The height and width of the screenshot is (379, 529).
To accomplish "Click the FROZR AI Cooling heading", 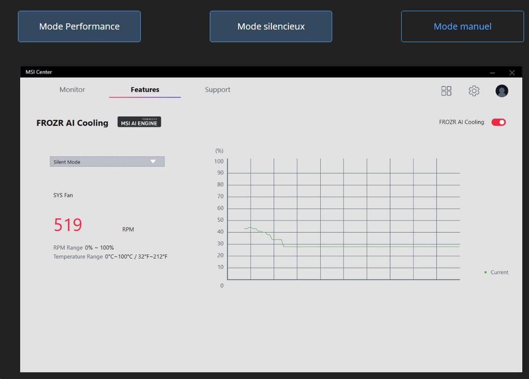I will click(72, 123).
